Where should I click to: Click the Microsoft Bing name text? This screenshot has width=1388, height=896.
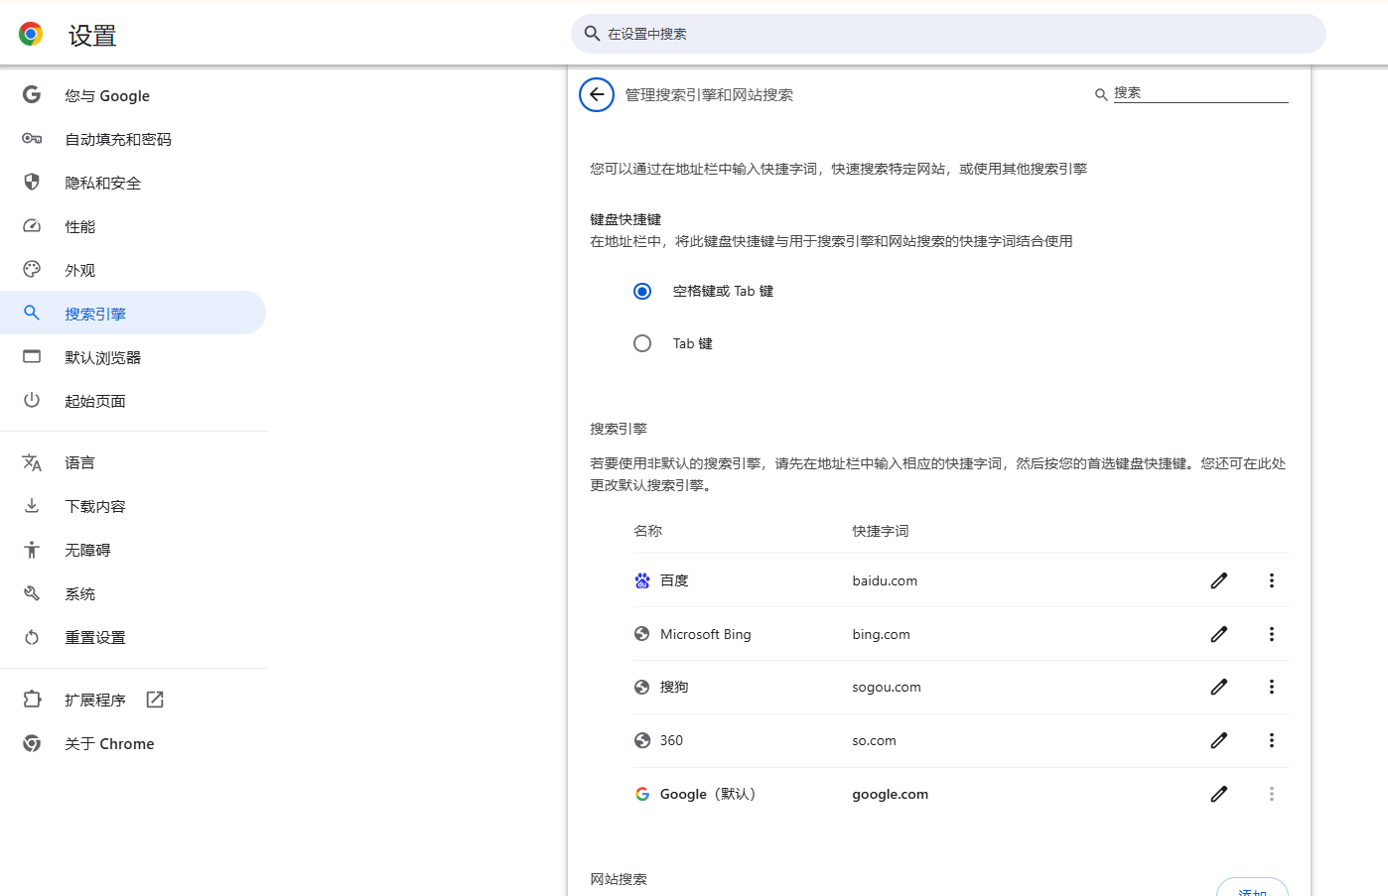[x=706, y=634]
